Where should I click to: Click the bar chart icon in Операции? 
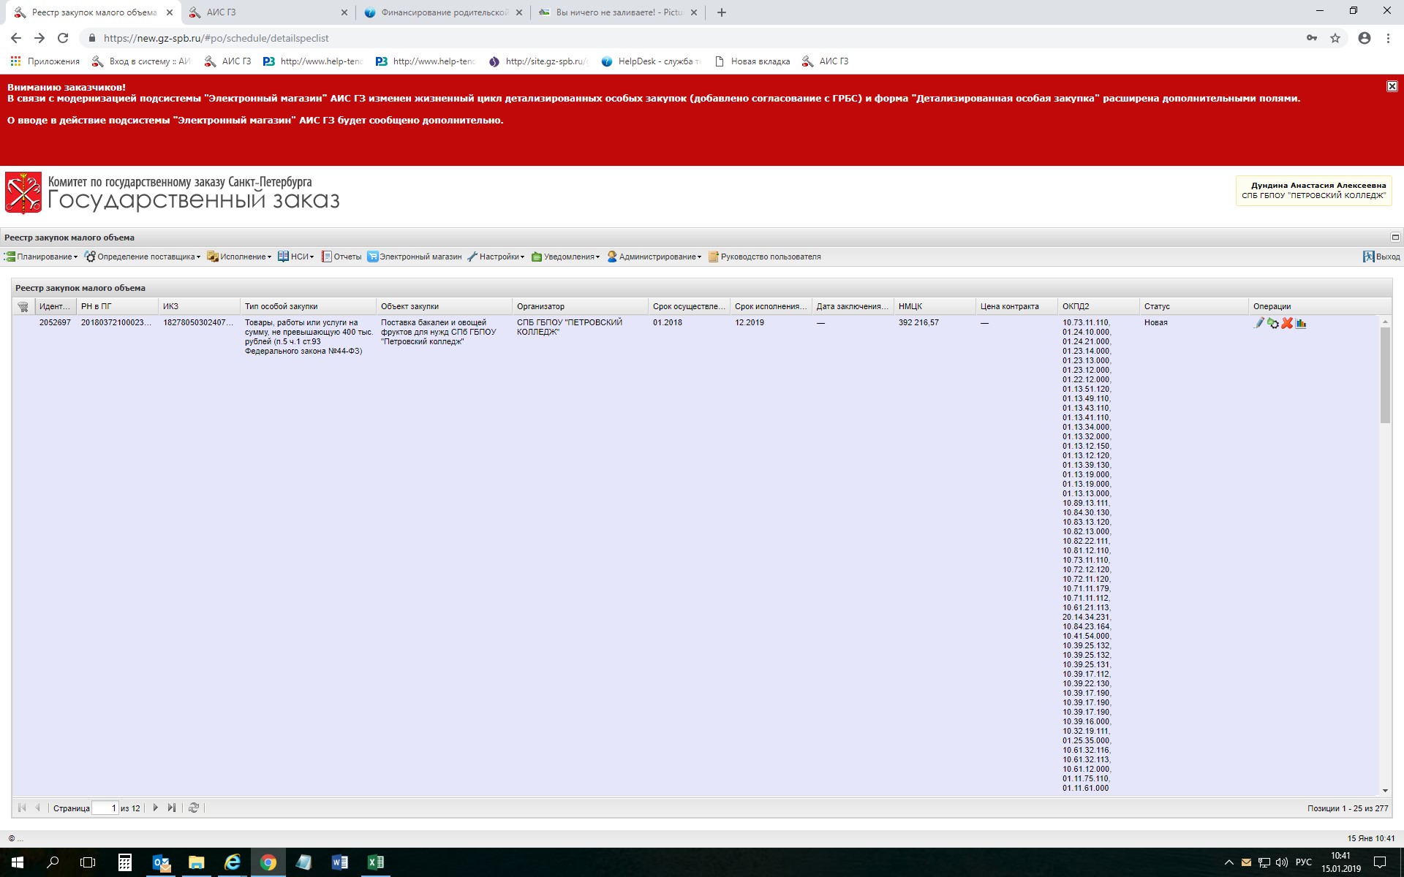pyautogui.click(x=1301, y=323)
